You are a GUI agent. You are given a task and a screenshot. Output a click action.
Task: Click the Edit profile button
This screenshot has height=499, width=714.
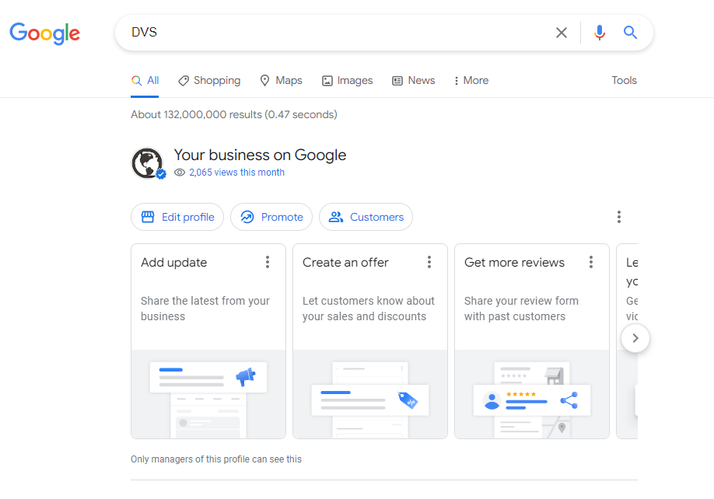click(177, 217)
